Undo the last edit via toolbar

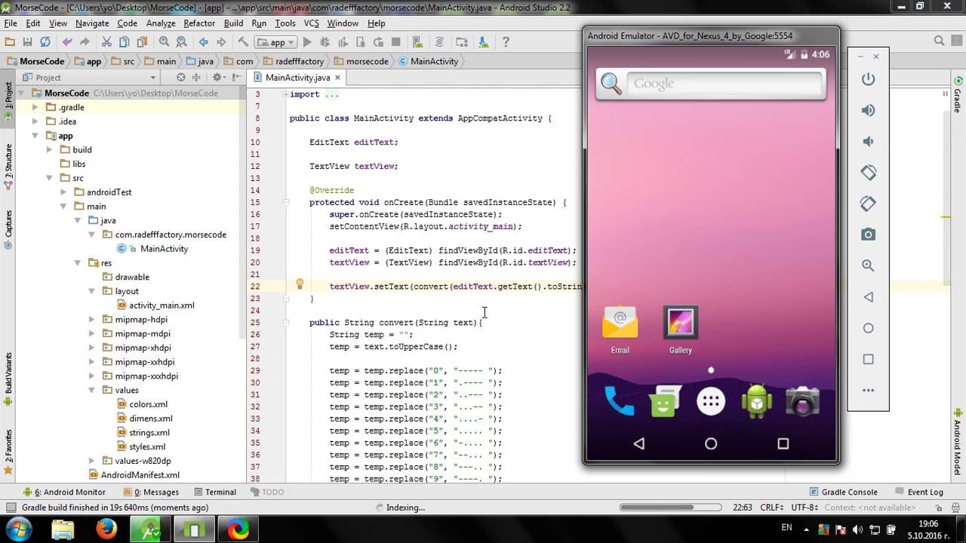67,42
